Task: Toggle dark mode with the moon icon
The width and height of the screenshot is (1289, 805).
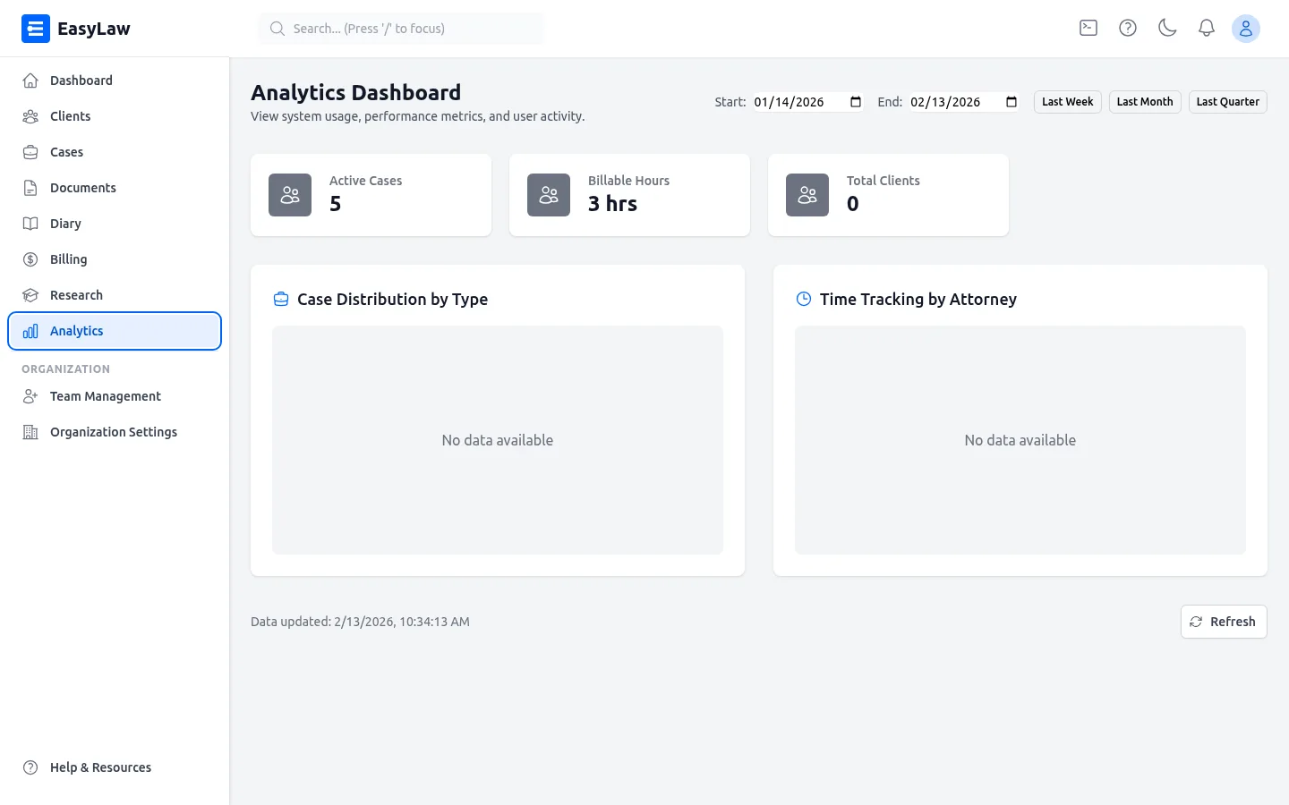Action: point(1167,28)
